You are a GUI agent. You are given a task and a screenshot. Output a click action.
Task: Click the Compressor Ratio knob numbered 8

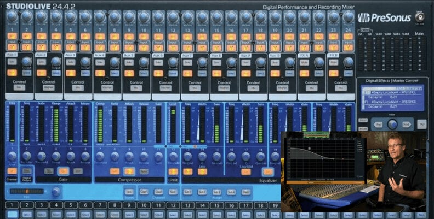(x=115, y=156)
